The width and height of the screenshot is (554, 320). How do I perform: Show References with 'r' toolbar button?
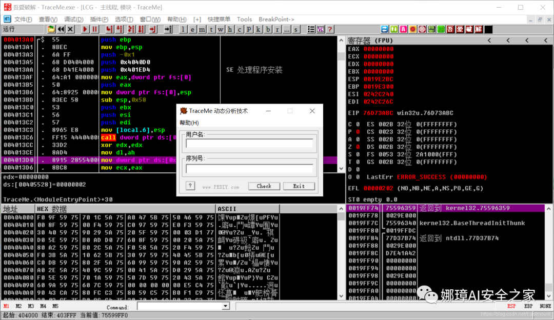click(278, 29)
